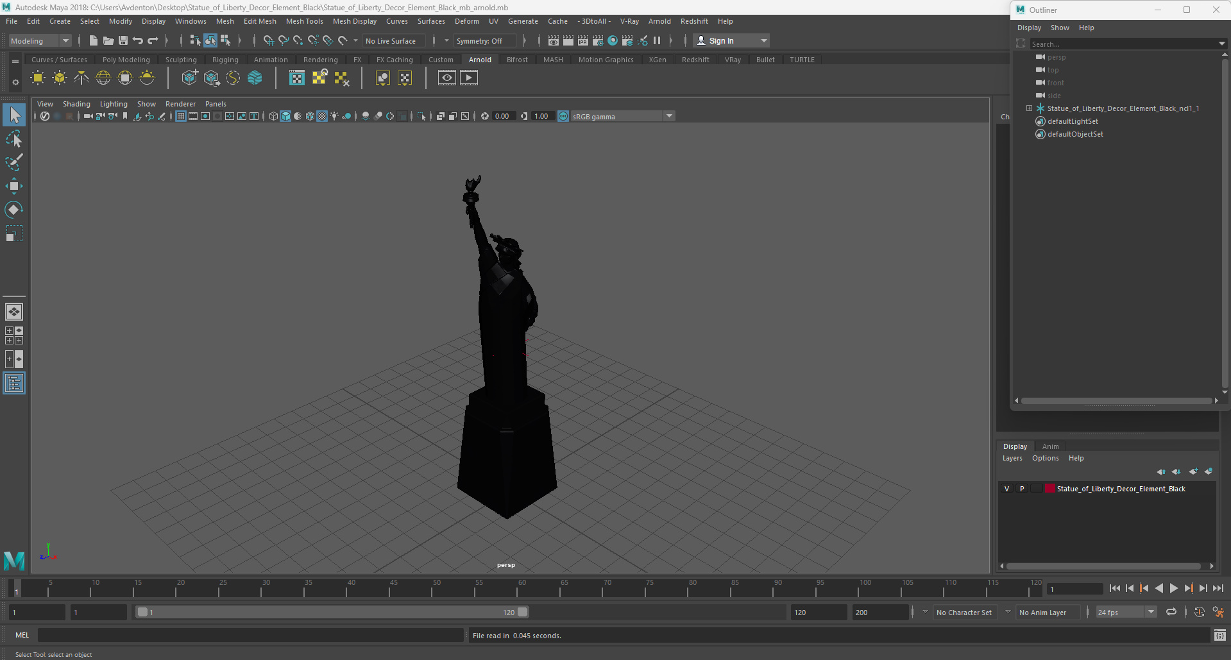1231x660 pixels.
Task: Toggle smooth shade all in viewport
Action: pos(285,116)
